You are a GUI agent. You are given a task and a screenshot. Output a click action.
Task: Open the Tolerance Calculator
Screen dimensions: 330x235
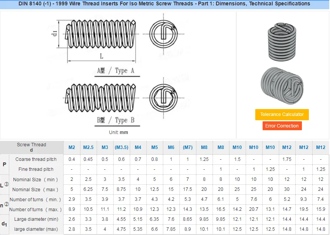(282, 114)
